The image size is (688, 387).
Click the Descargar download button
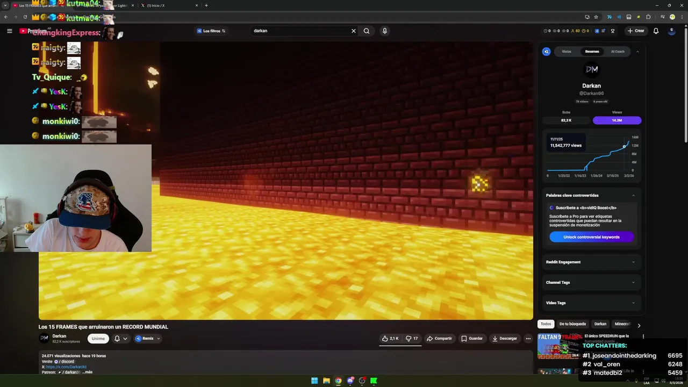pyautogui.click(x=504, y=339)
